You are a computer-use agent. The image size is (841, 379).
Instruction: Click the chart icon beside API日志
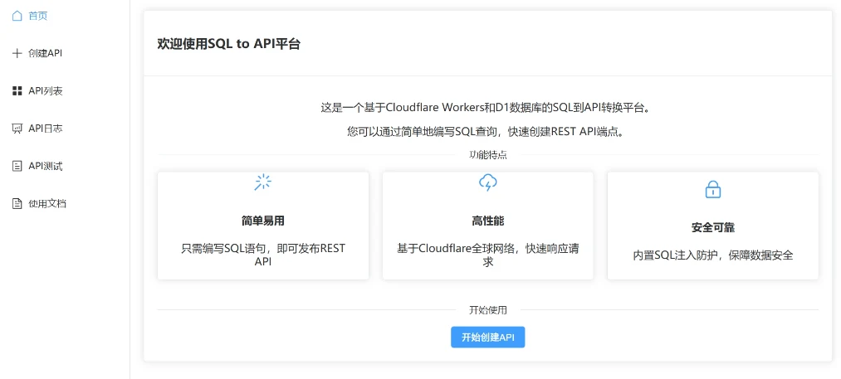pos(17,129)
